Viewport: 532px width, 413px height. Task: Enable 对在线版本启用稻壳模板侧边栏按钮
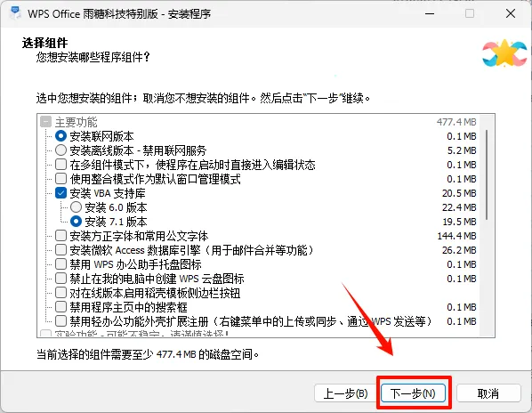[x=60, y=293]
